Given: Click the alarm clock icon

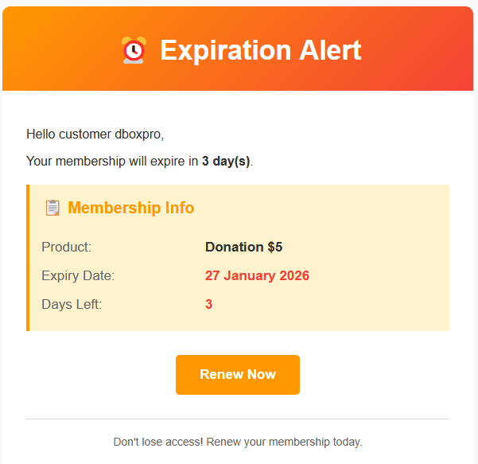Looking at the screenshot, I should pos(133,50).
